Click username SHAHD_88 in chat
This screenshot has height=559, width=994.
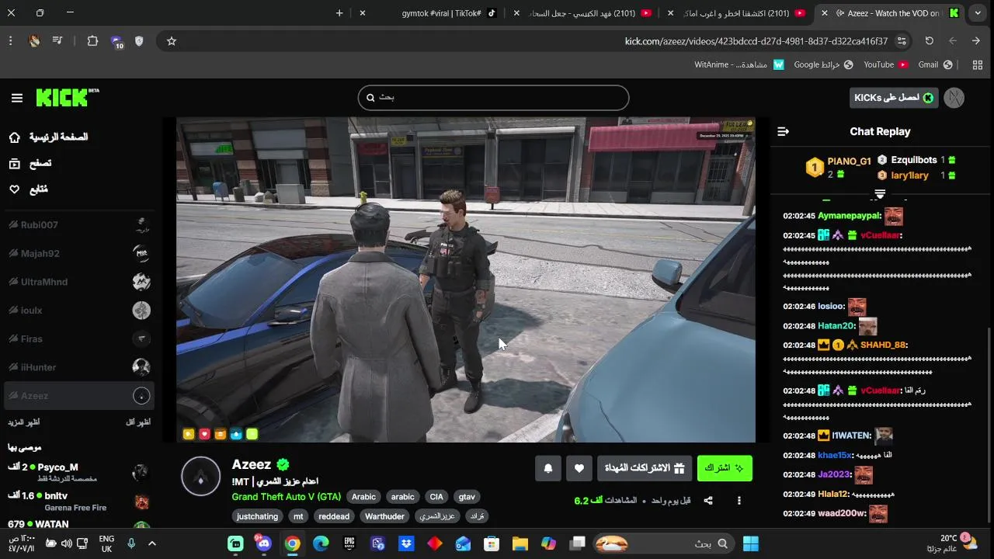[x=883, y=345]
